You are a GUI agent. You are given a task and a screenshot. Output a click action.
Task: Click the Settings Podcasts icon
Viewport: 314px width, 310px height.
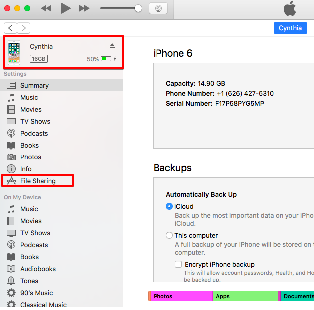pos(11,133)
